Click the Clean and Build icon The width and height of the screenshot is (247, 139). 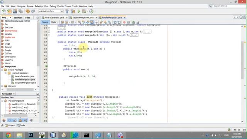(x=73, y=11)
